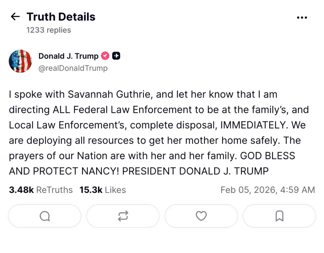The width and height of the screenshot is (324, 253).
Task: Open Donald J. Trump display name
Action: coord(68,56)
